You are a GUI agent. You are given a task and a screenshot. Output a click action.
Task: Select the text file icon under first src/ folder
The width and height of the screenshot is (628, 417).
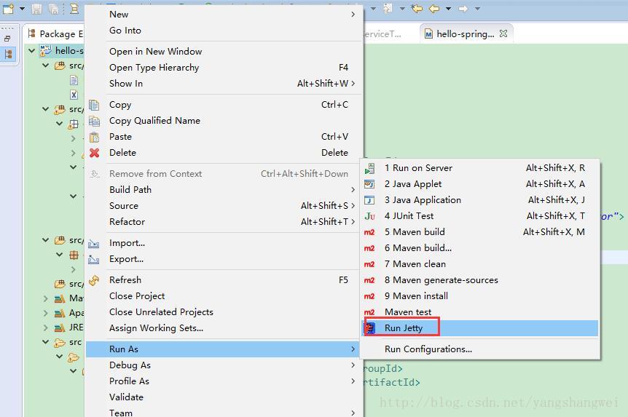click(74, 81)
